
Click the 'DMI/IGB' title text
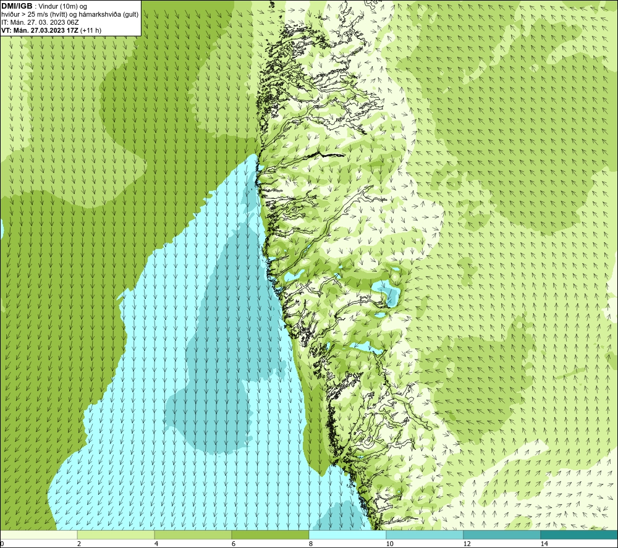click(17, 6)
